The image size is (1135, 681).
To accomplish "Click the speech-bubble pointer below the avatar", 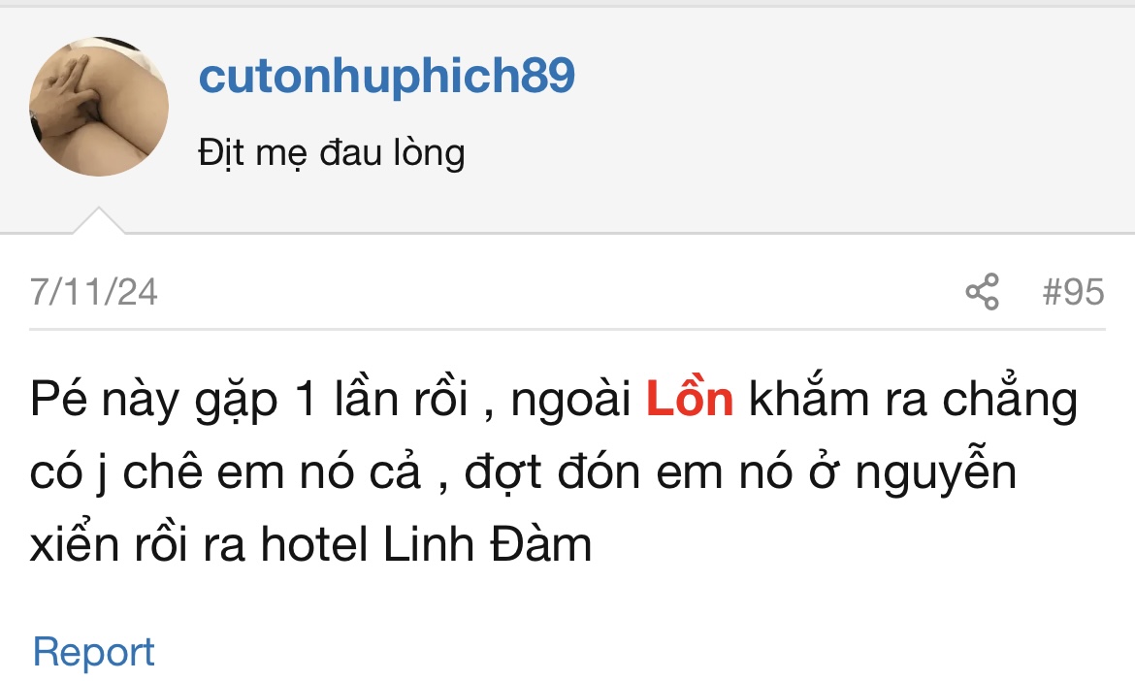I will (x=99, y=221).
